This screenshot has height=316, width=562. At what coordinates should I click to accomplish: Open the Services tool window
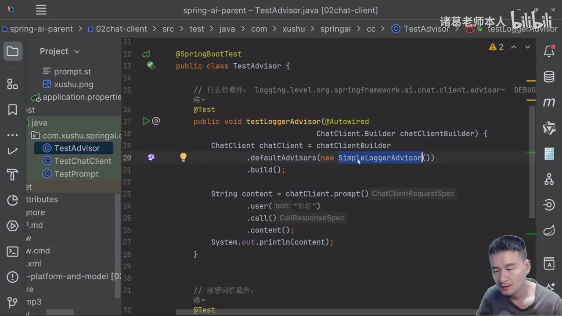coord(12,226)
